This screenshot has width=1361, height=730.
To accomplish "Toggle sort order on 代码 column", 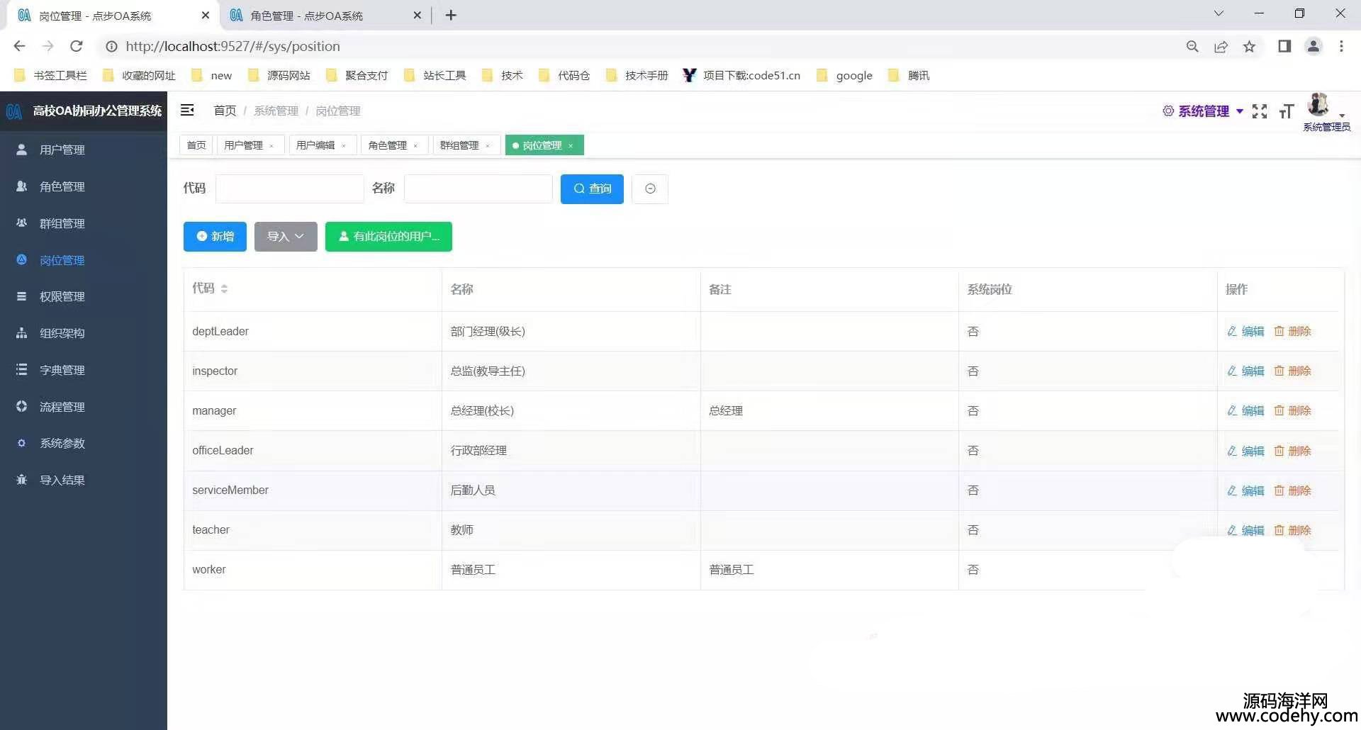I will (224, 288).
